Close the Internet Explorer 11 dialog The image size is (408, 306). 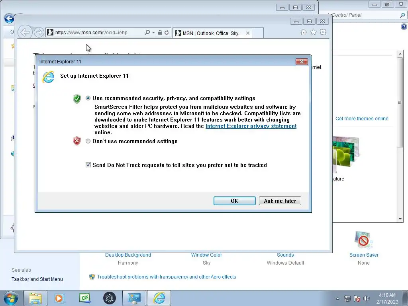(302, 61)
